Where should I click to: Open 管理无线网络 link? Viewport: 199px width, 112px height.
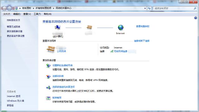pyautogui.click(x=13, y=27)
